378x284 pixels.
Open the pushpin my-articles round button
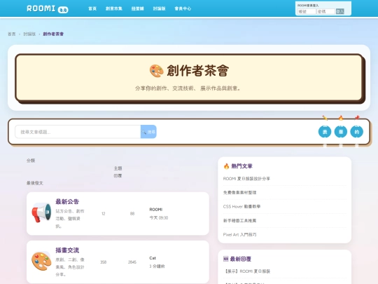point(356,132)
